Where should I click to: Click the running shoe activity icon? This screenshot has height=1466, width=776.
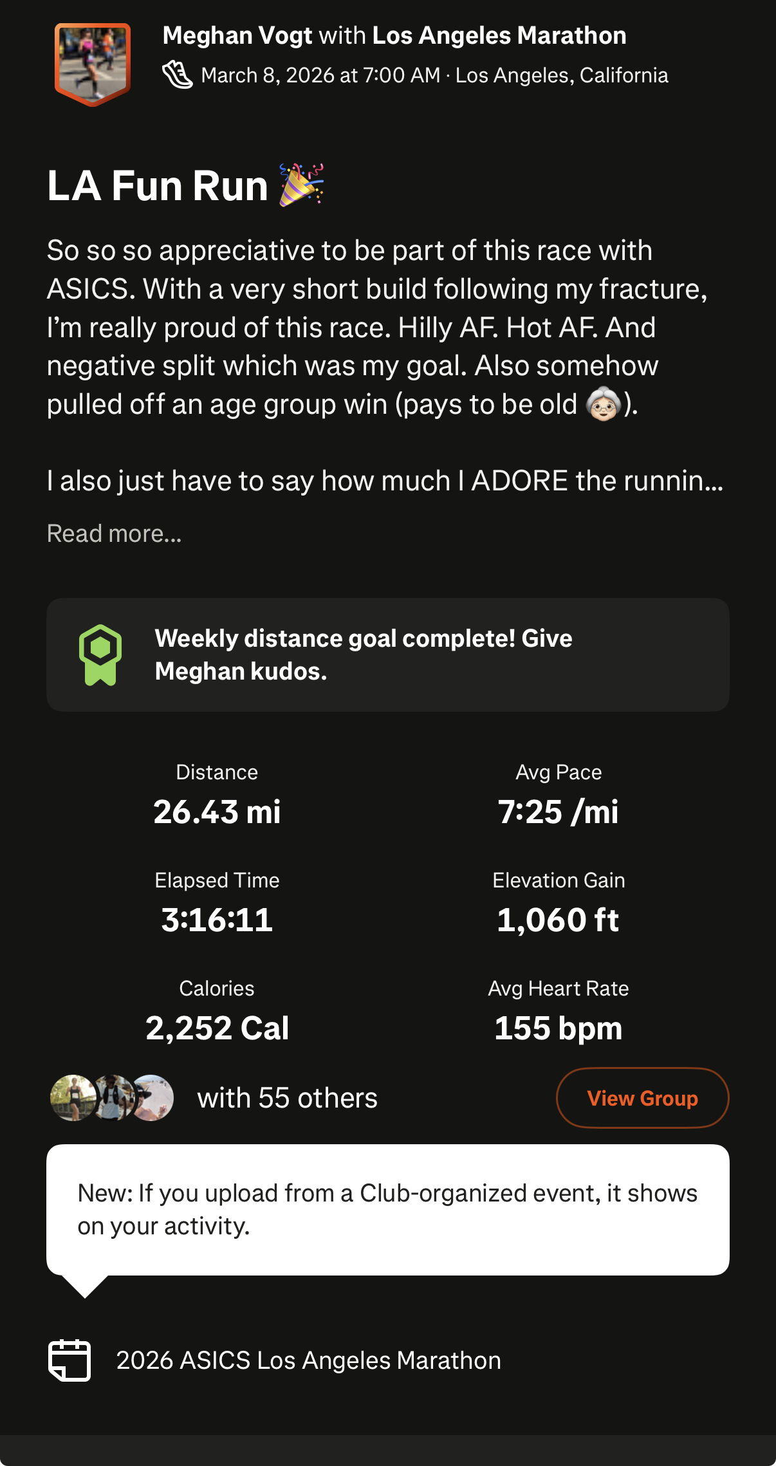(177, 75)
